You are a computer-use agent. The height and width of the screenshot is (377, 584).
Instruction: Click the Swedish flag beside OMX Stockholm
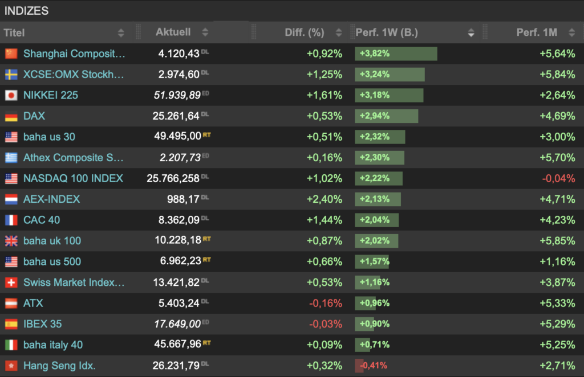(x=11, y=75)
